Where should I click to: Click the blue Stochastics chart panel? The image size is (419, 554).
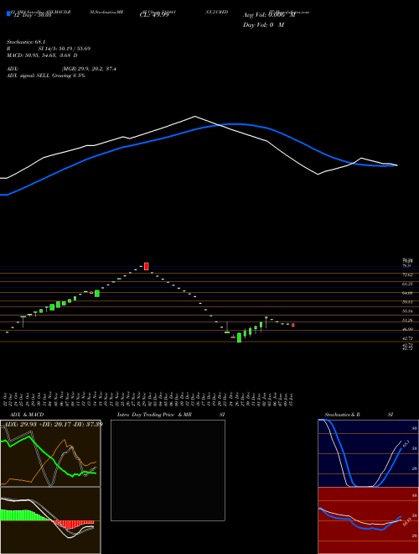(368, 453)
